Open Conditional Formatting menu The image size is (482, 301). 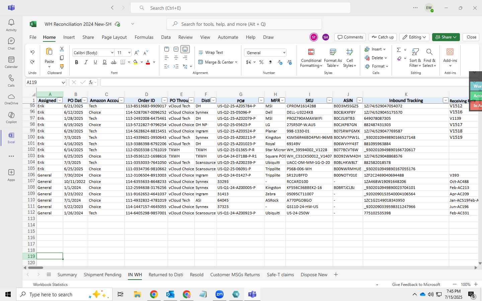click(311, 58)
